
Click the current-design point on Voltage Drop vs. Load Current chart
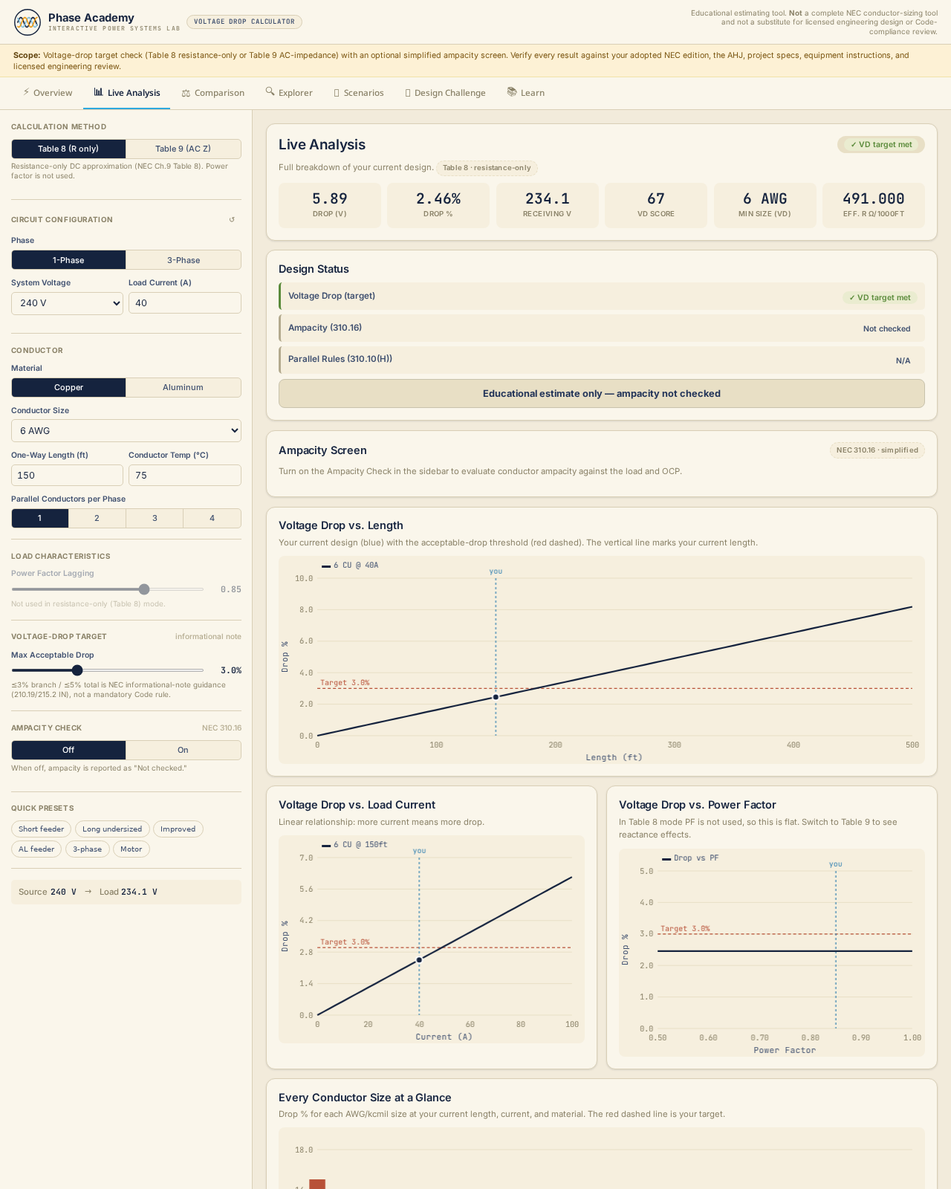click(419, 960)
